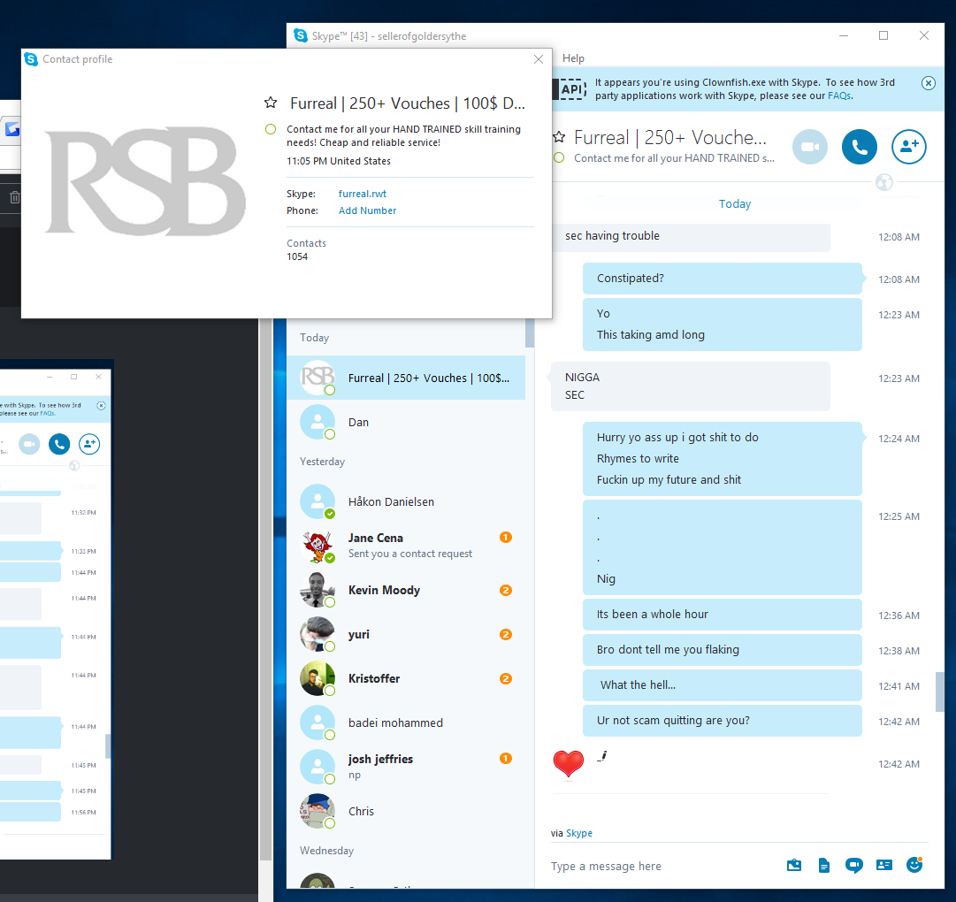The image size is (956, 902).
Task: Dismiss the Clownfish.exe API notification banner
Action: pos(928,83)
